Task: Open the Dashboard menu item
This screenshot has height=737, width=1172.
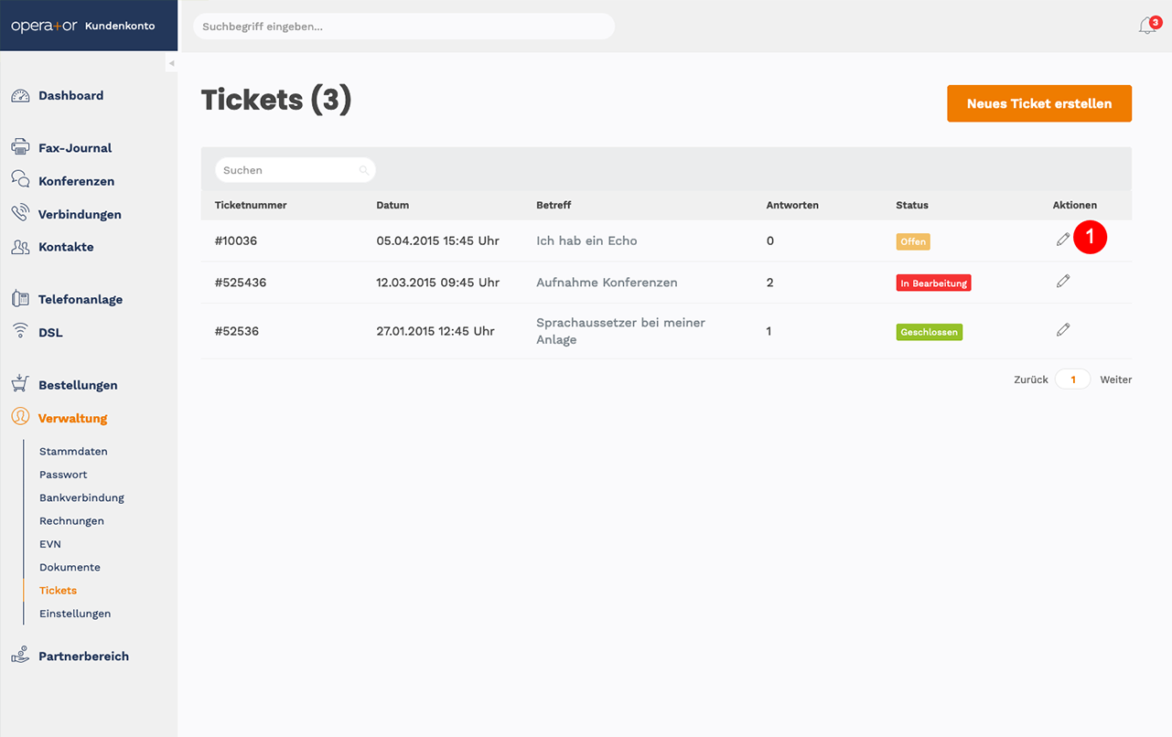Action: [x=70, y=95]
